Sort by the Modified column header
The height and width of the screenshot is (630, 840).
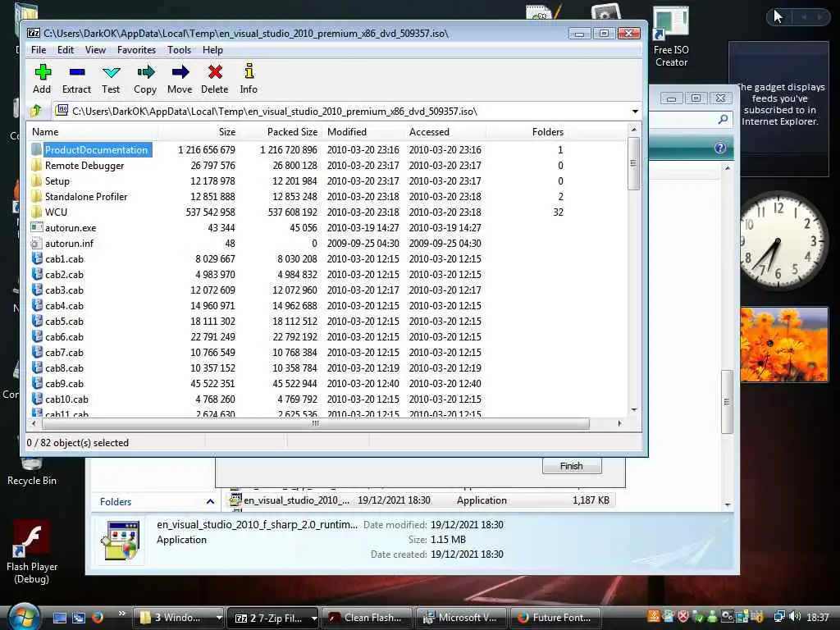coord(363,132)
